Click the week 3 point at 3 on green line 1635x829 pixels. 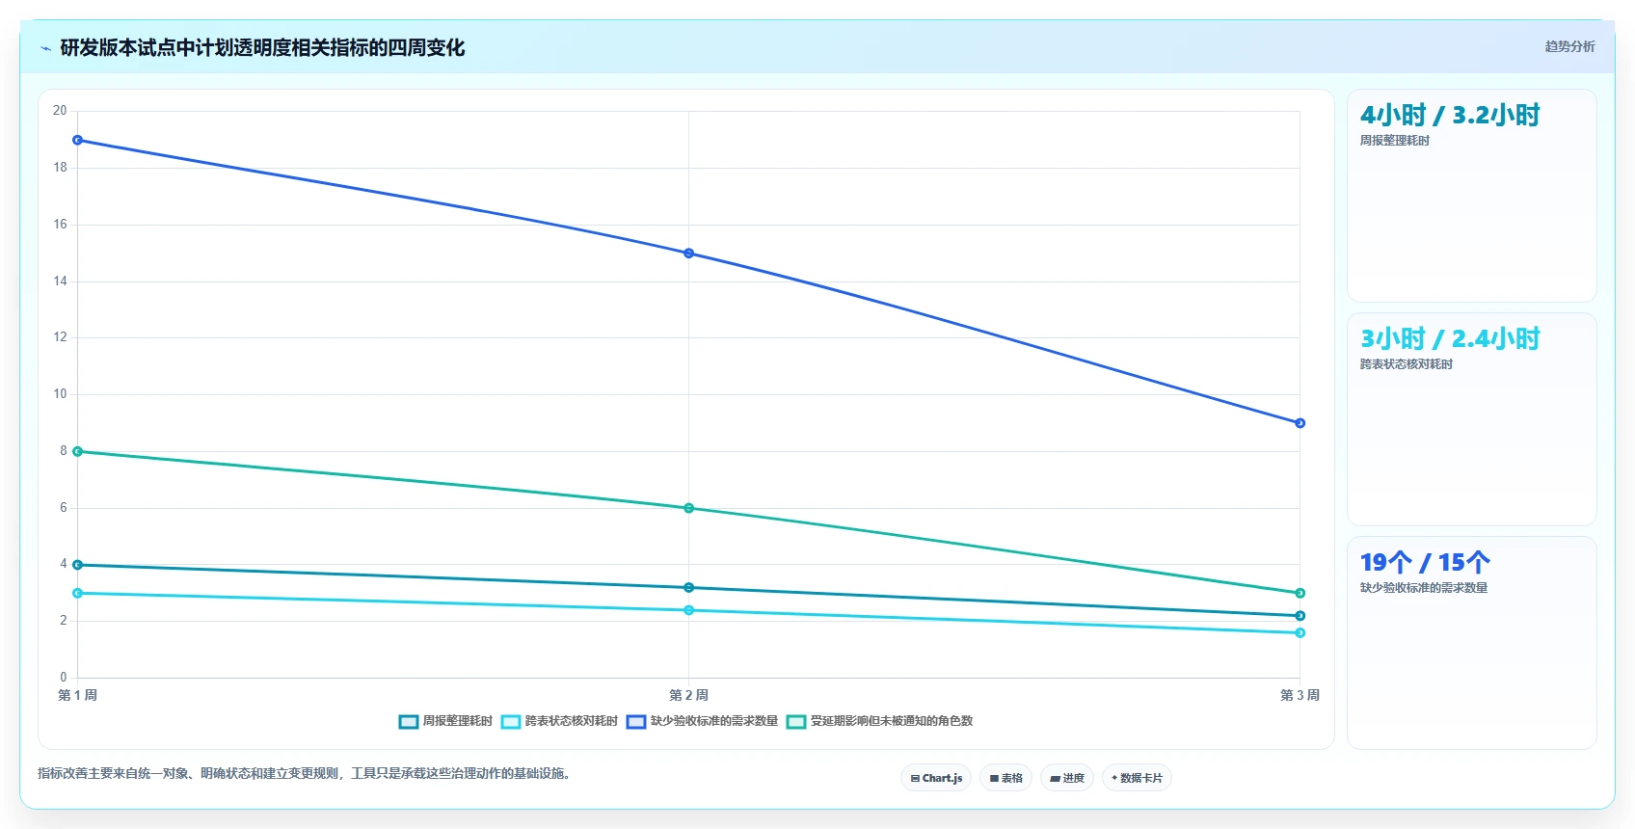click(x=1300, y=593)
